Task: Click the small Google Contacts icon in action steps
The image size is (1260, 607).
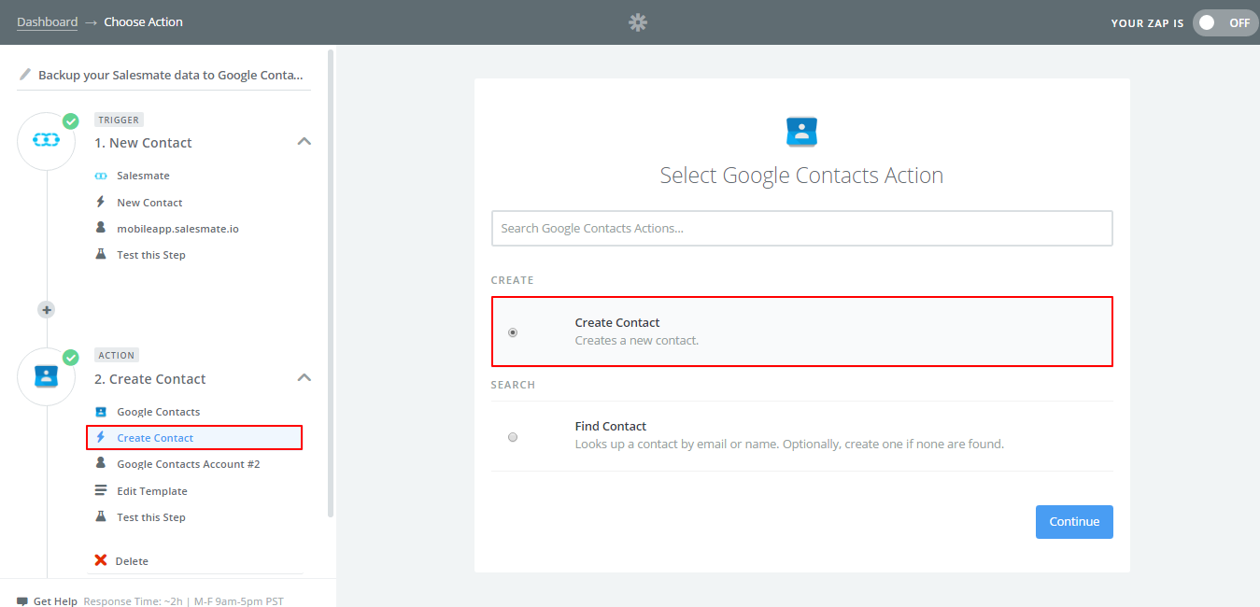Action: point(101,412)
